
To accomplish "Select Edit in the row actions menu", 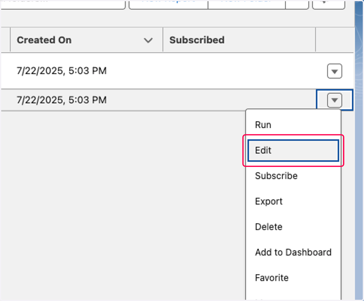I will pos(293,150).
